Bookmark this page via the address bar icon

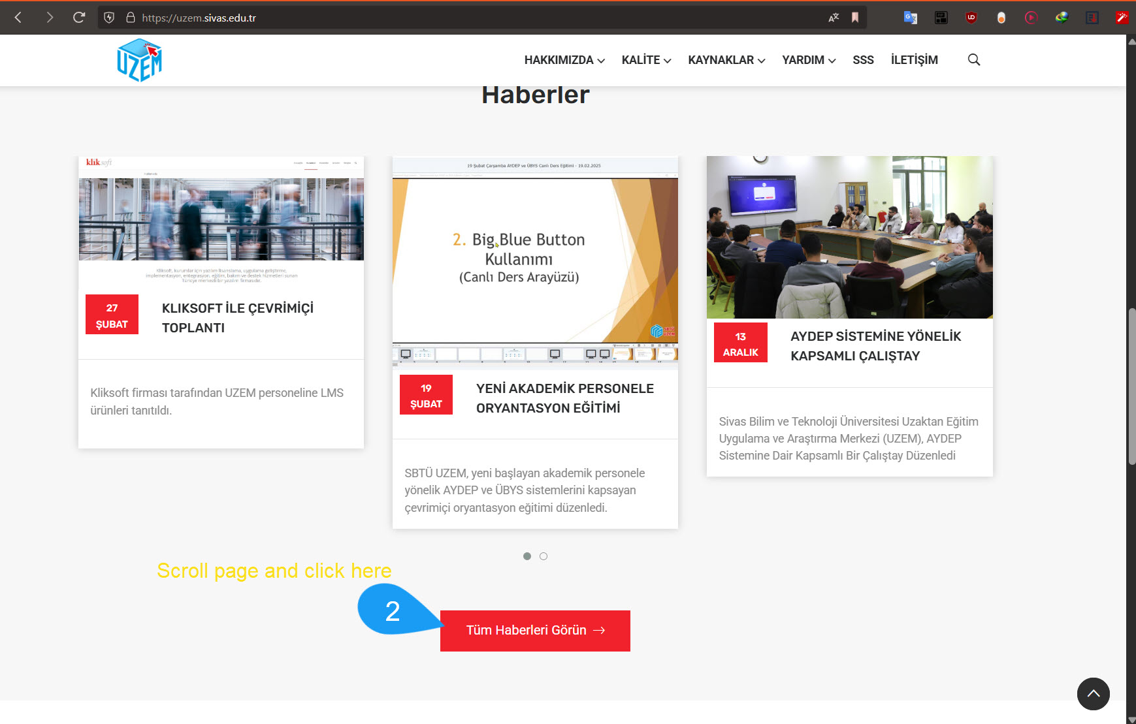[x=854, y=18]
